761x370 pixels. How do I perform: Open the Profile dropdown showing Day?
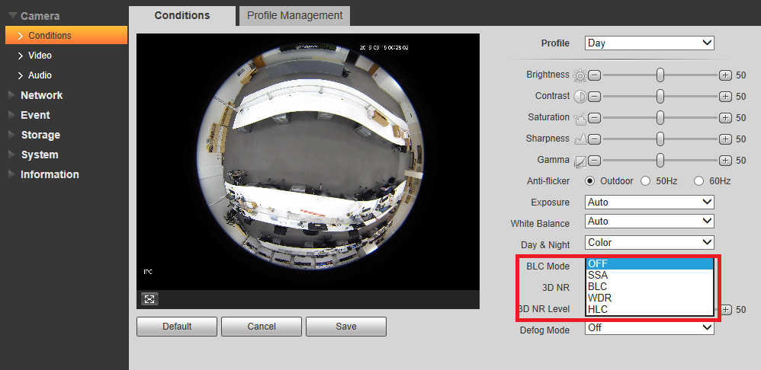click(x=650, y=43)
